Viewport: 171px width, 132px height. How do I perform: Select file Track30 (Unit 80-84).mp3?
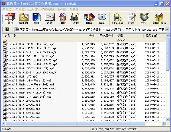22,113
